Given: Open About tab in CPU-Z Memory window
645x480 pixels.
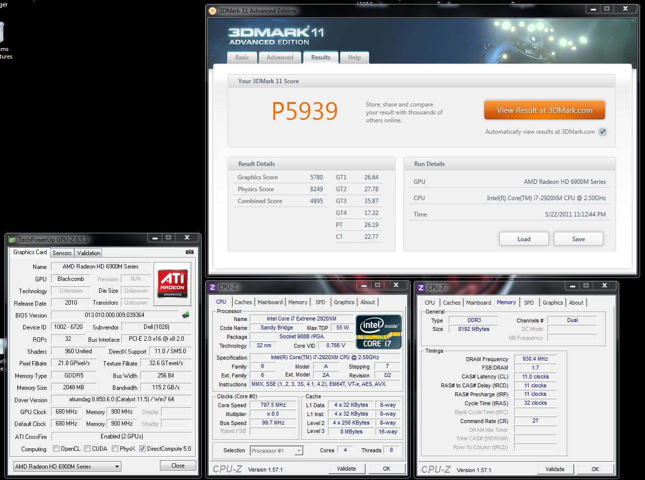Looking at the screenshot, I should (576, 303).
